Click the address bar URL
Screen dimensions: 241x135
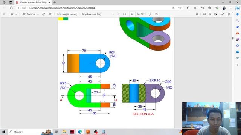pyautogui.click(x=62, y=8)
